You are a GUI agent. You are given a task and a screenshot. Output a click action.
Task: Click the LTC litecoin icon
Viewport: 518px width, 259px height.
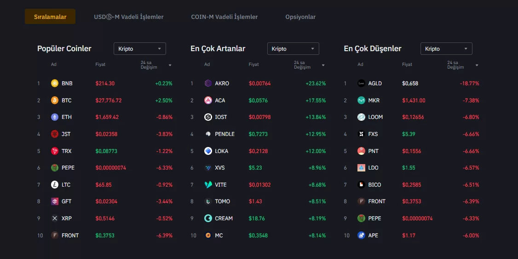coord(55,185)
